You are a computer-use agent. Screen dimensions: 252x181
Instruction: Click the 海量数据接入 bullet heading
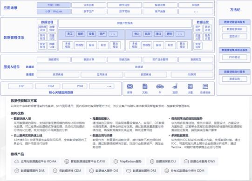pyautogui.click(x=101, y=119)
